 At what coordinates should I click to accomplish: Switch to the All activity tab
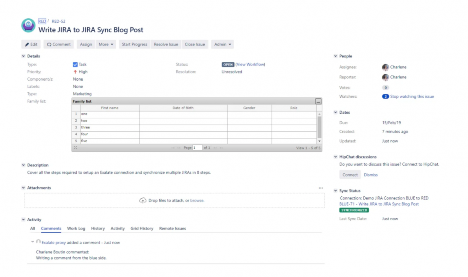coord(32,228)
